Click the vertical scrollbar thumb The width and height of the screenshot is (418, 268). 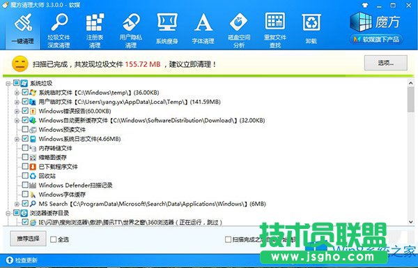pyautogui.click(x=410, y=99)
